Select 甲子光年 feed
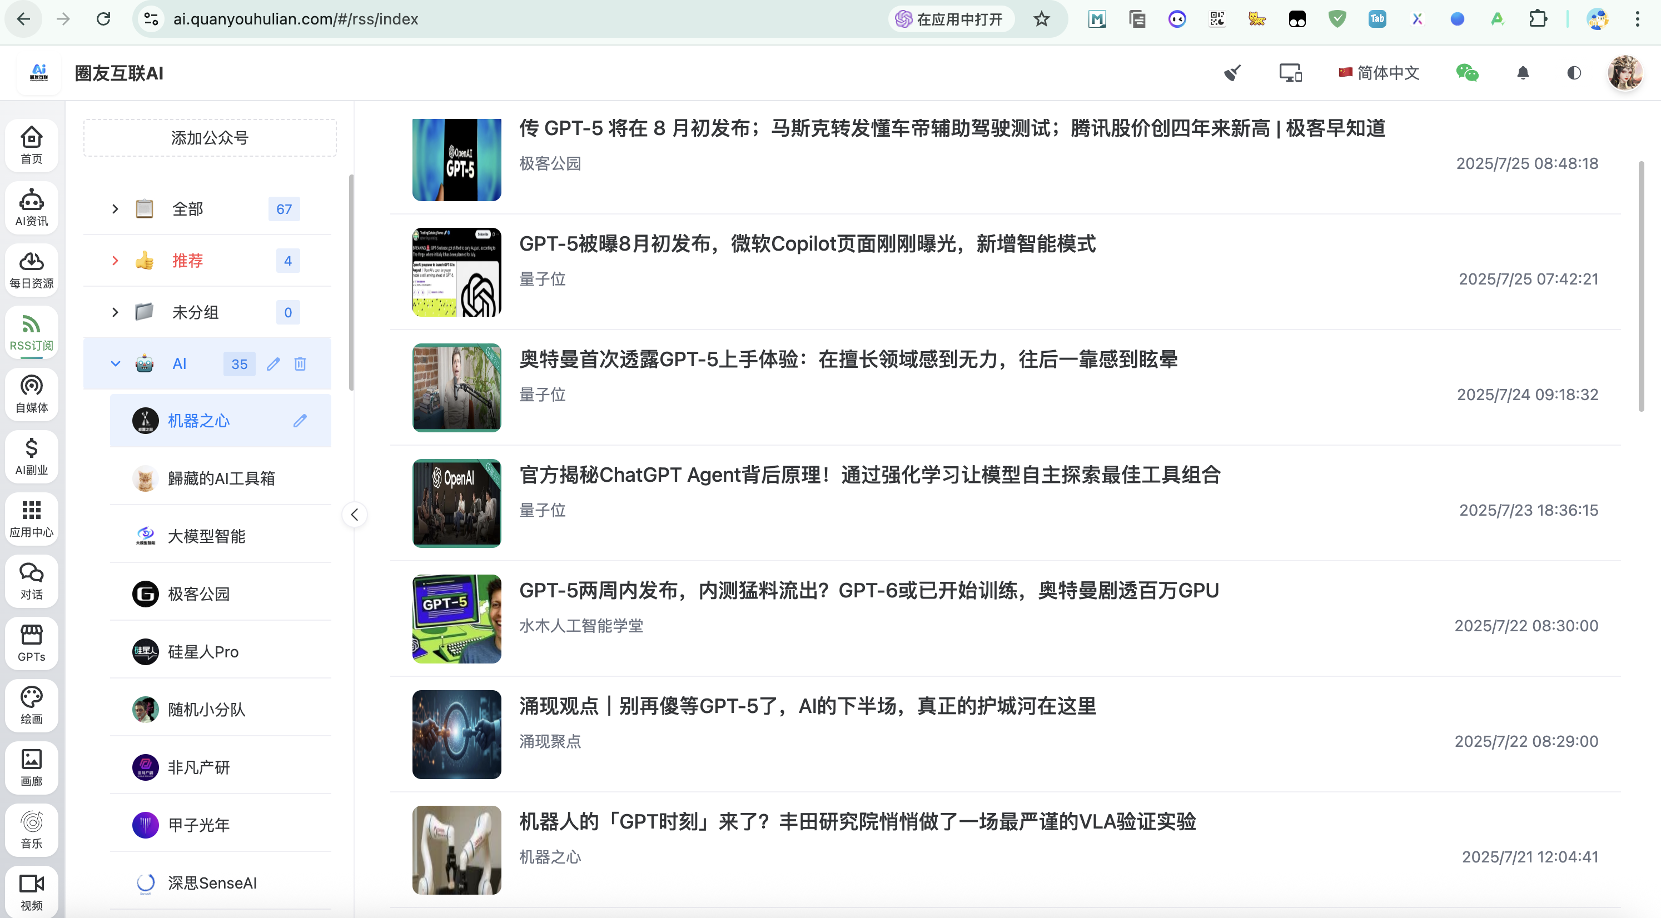The width and height of the screenshot is (1661, 918). (221, 825)
